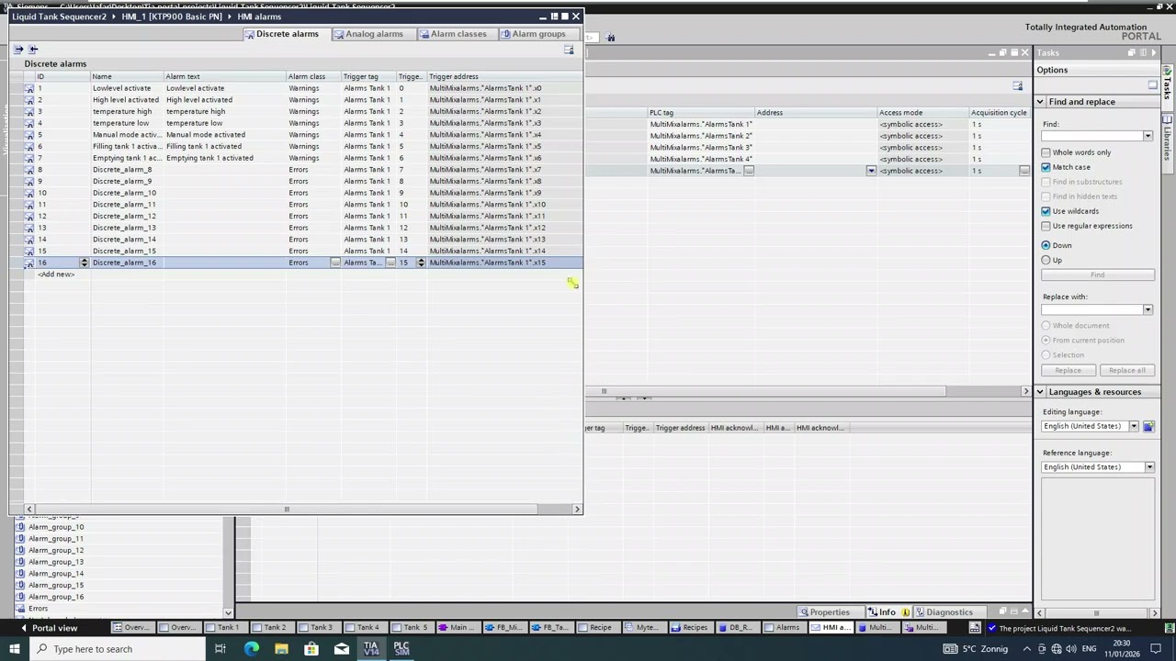Click Editing language globe icon

1148,426
